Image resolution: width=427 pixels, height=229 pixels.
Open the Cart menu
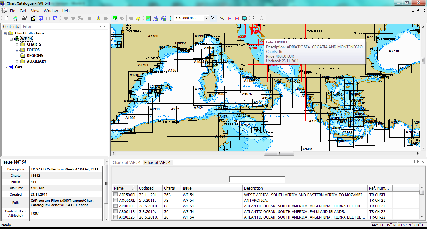click(x=23, y=11)
